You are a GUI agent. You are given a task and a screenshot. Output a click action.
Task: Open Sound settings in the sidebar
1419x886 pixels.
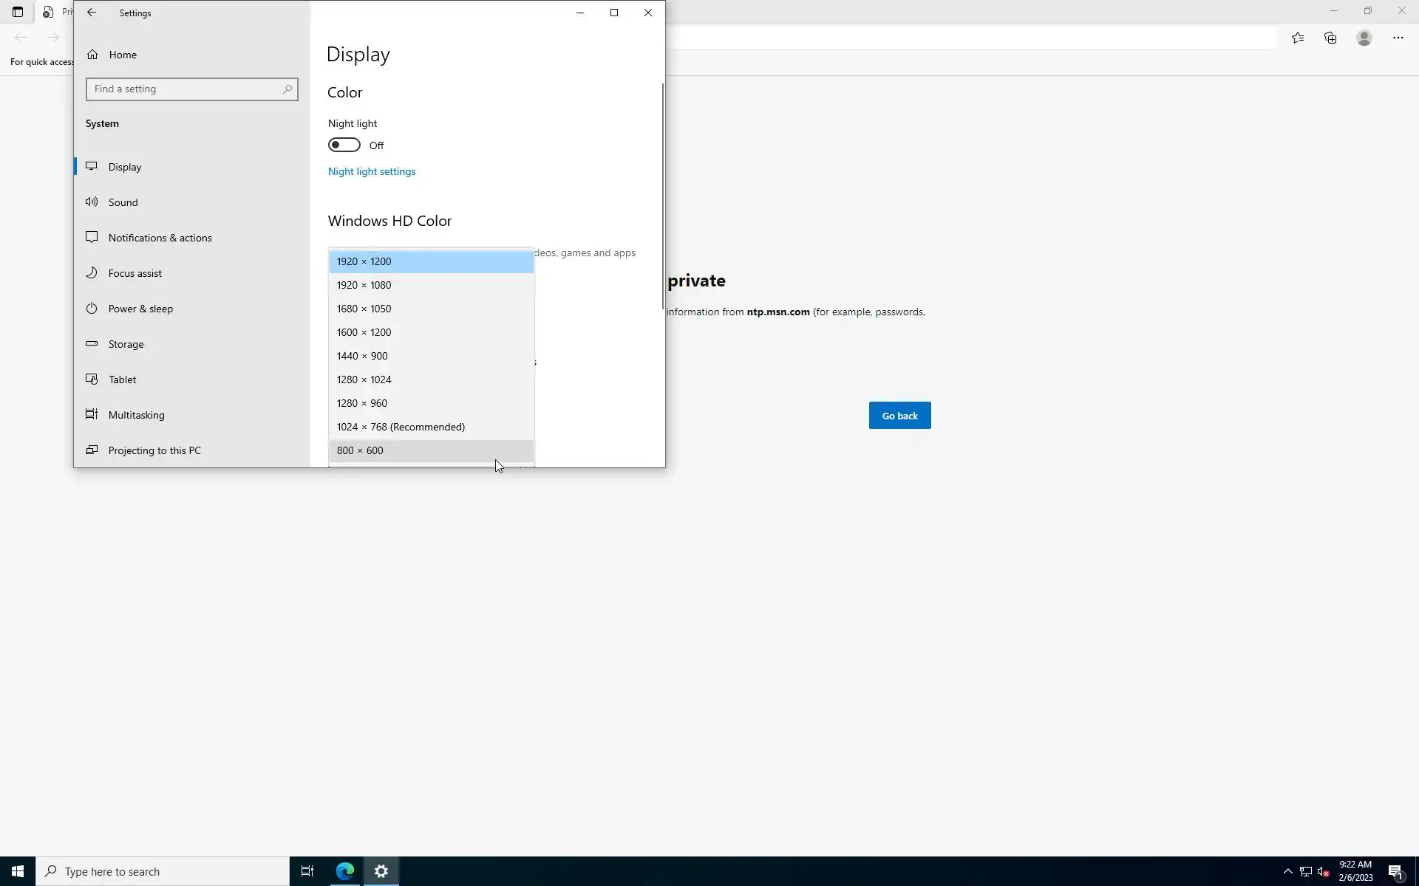pos(123,202)
